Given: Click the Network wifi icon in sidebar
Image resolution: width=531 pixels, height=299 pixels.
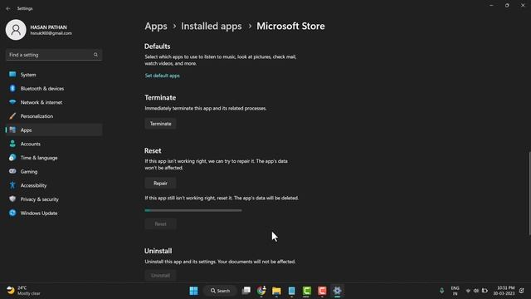Looking at the screenshot, I should tap(12, 102).
